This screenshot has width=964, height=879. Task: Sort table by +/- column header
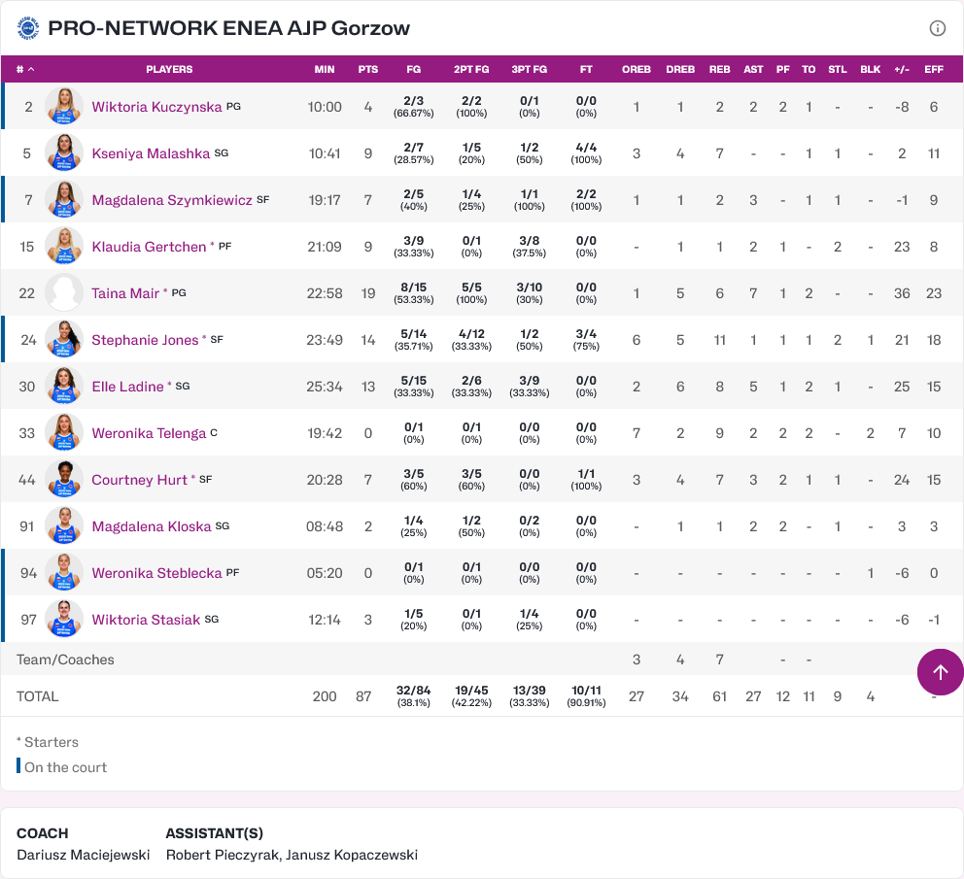(x=901, y=70)
